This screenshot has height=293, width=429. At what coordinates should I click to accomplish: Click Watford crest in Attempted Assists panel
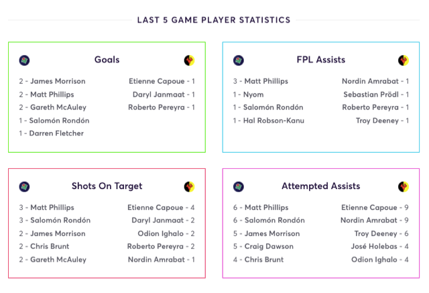[404, 186]
